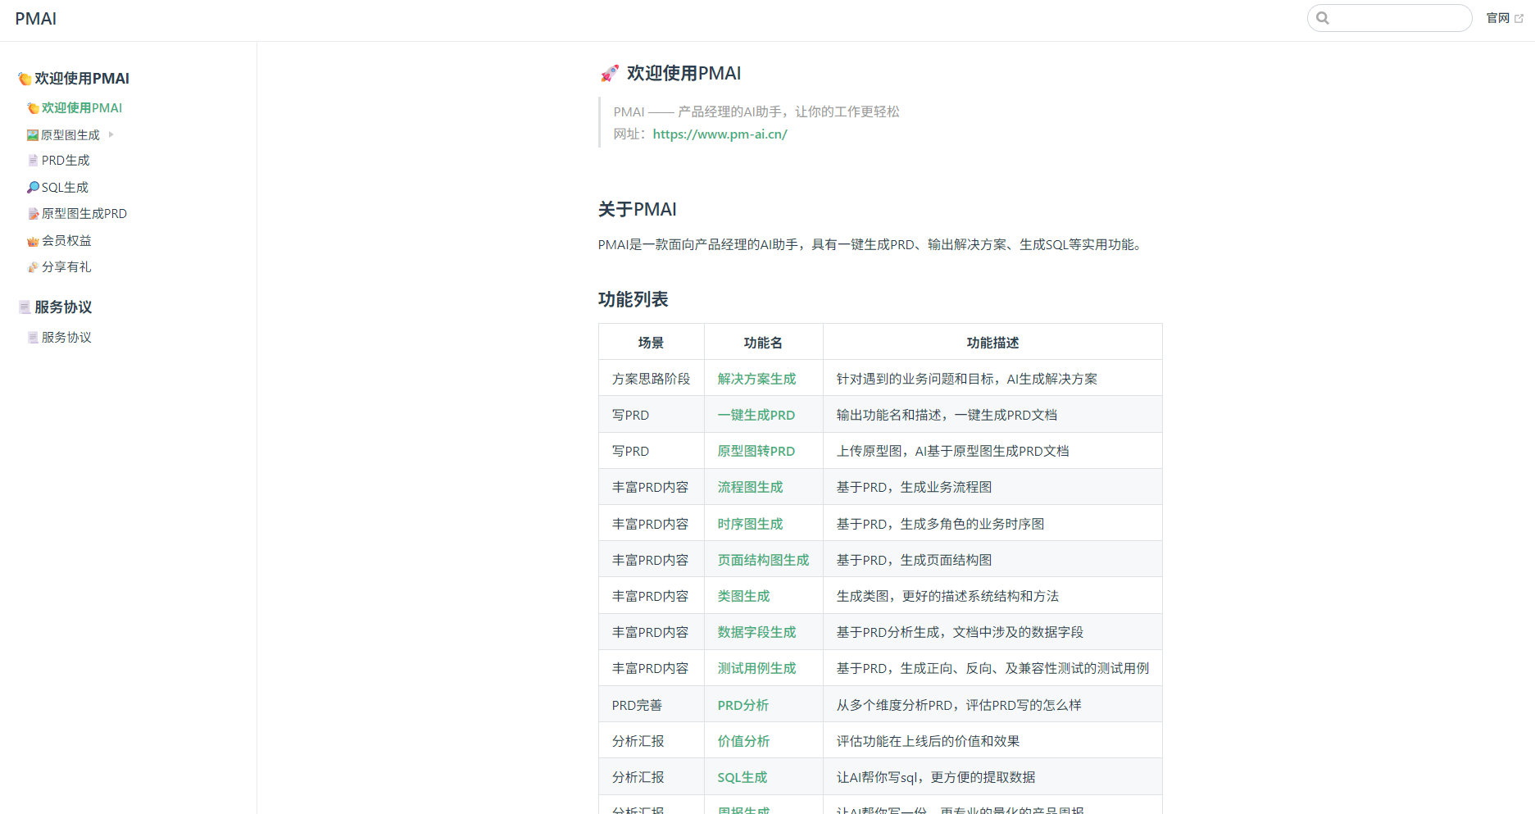Screen dimensions: 1535x814
Task: Select 欢迎使用PMAI active sidebar item
Action: pos(81,108)
